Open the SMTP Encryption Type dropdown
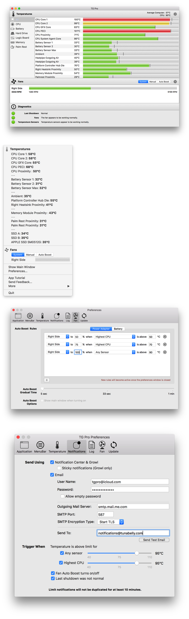189x619 pixels. 121,522
